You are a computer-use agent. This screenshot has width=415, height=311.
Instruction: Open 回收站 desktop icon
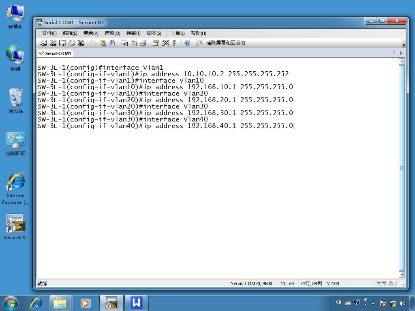(x=16, y=100)
